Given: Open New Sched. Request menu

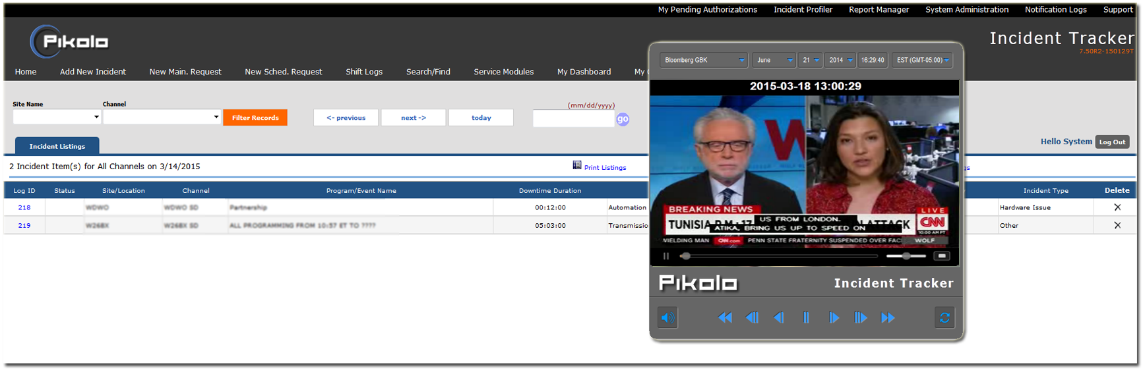Looking at the screenshot, I should (x=284, y=72).
